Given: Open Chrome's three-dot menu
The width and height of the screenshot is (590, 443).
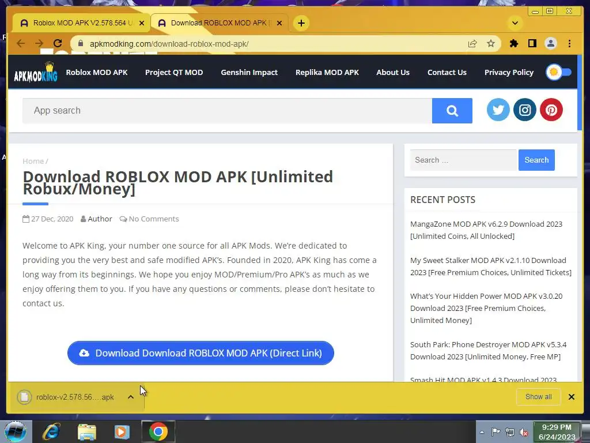Looking at the screenshot, I should click(569, 44).
